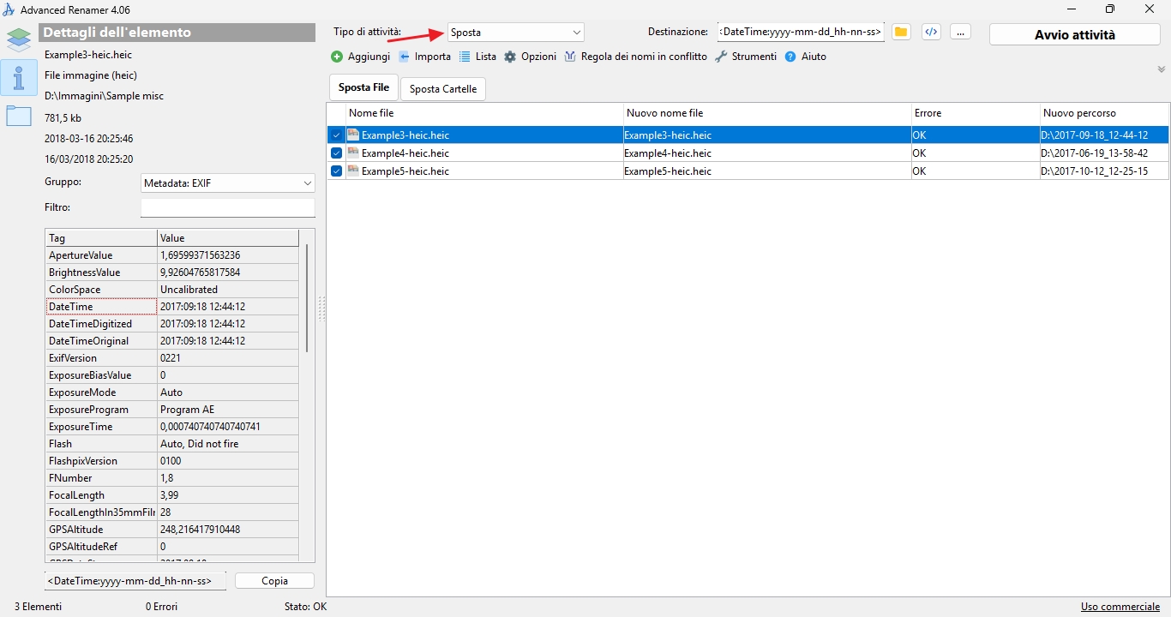1171x617 pixels.
Task: Click the yellow browse folder icon
Action: pos(901,32)
